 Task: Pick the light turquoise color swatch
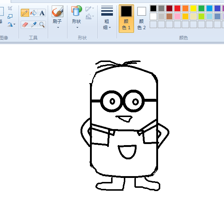[x=209, y=16]
